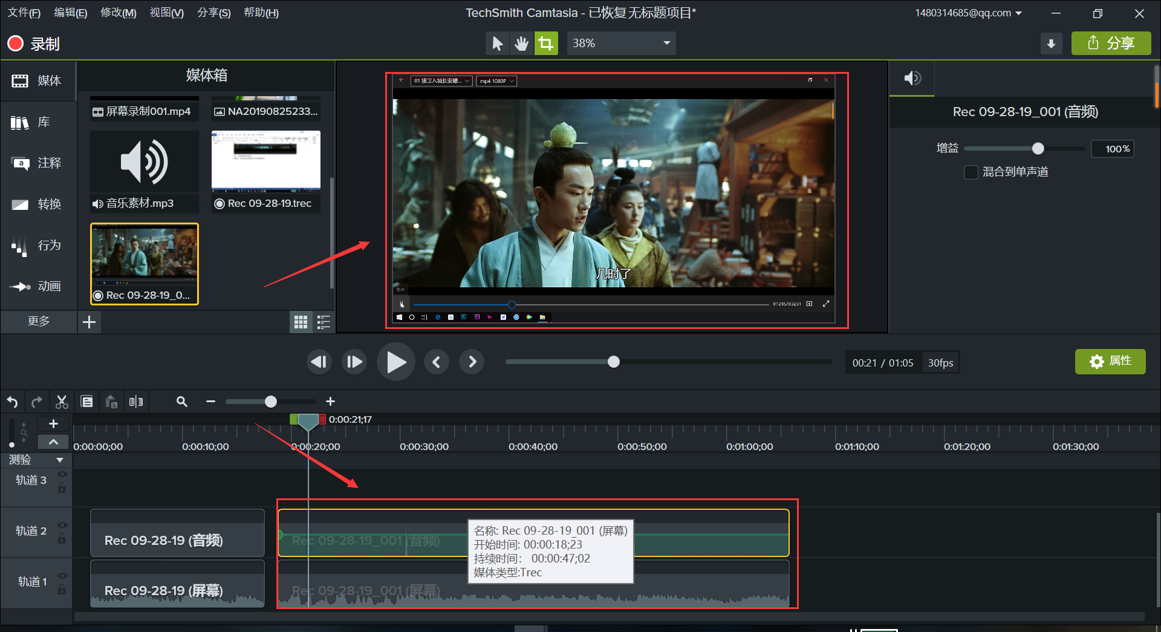Open the Edit menu
Viewport: 1161px width, 632px height.
click(x=70, y=13)
